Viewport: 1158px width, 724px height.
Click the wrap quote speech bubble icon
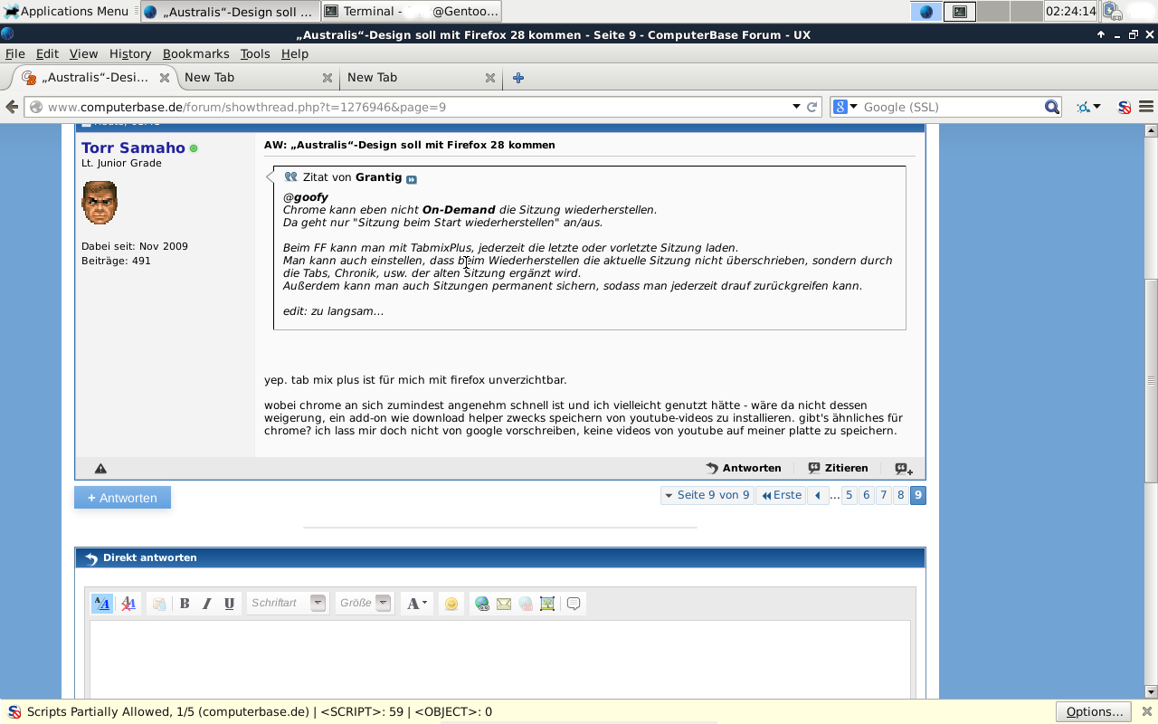[574, 604]
